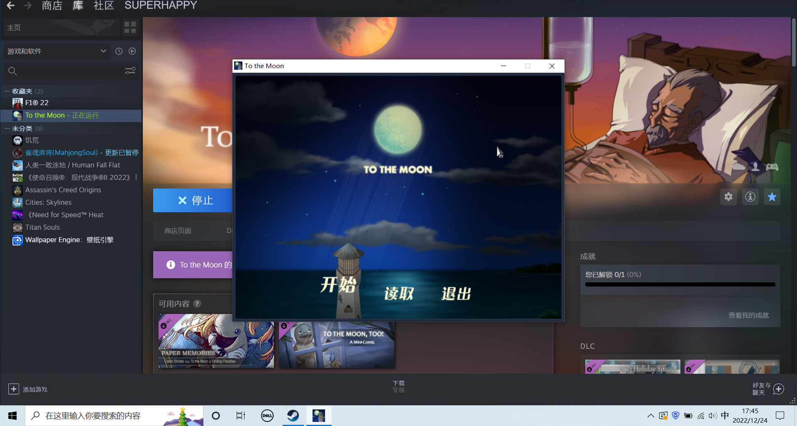Viewport: 797px width, 426px height.
Task: Add a game with 添加游戏 button
Action: point(28,389)
